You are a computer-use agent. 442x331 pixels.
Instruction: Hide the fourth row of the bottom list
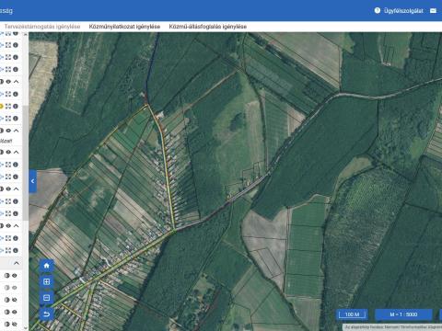[14, 312]
